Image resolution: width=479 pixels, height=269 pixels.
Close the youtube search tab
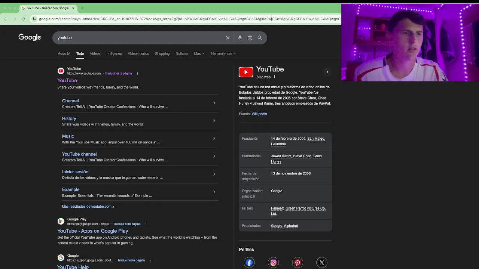[73, 8]
